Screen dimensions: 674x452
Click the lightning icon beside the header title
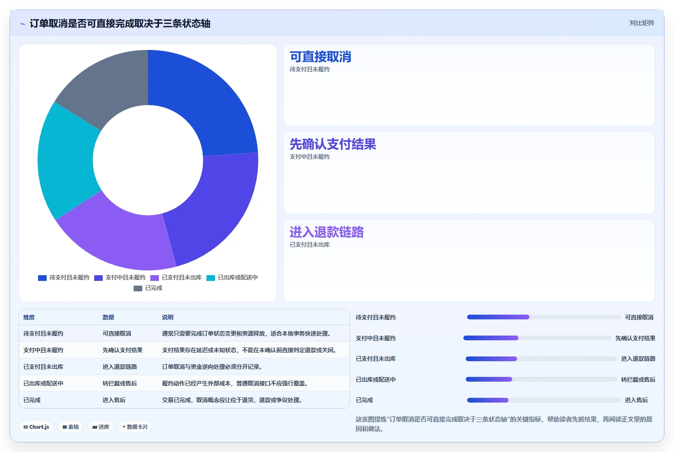click(22, 24)
